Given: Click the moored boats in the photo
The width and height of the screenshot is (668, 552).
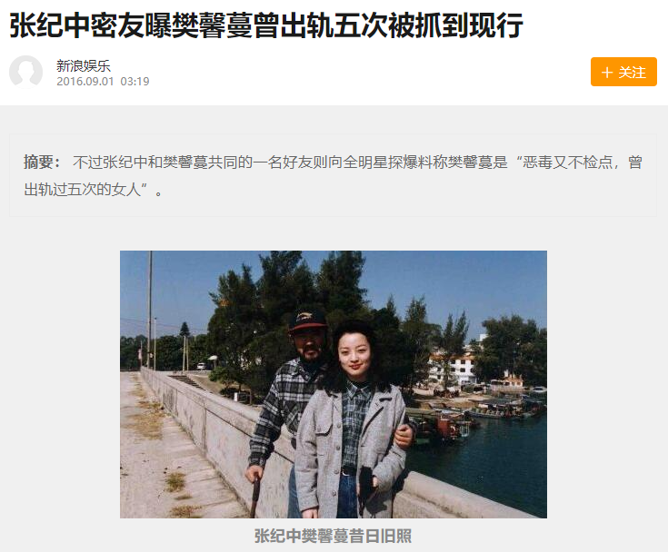Looking at the screenshot, I should tap(473, 417).
